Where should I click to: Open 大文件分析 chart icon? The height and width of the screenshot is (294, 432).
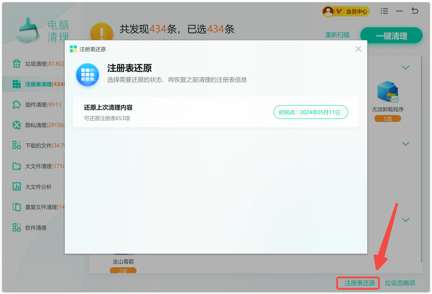16,187
